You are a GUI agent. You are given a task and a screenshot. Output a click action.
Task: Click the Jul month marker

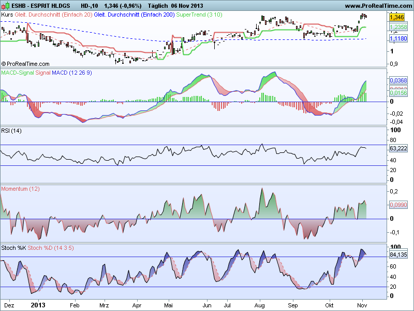227,305
